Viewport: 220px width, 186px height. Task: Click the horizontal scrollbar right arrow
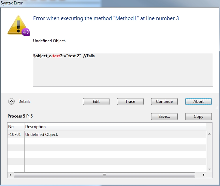pos(204,175)
